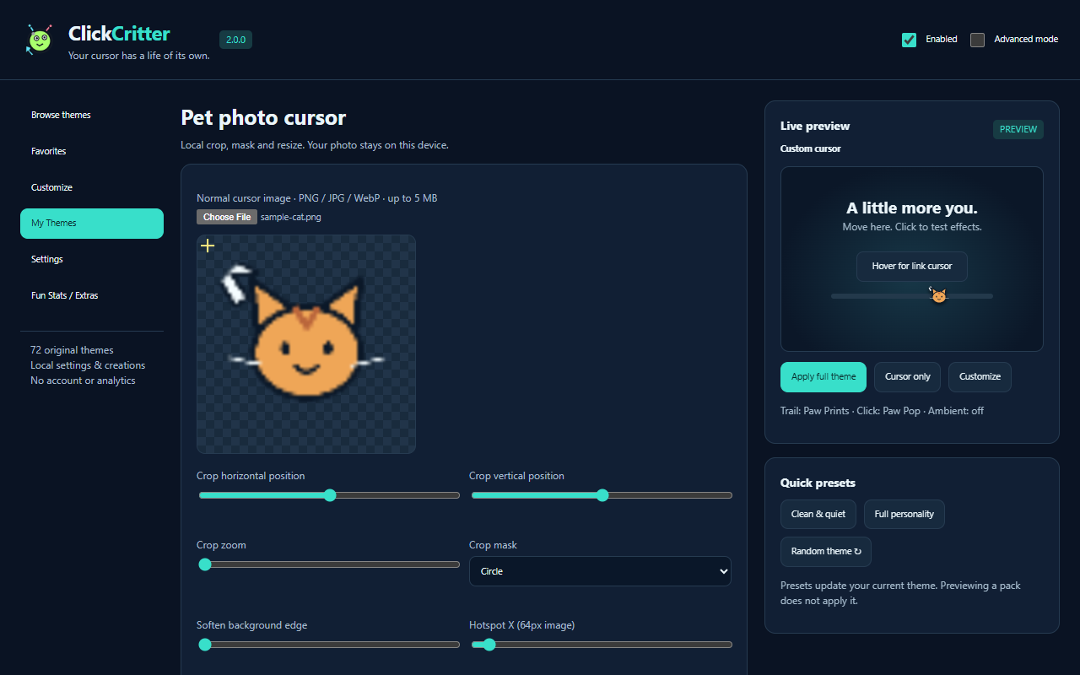Click the Crop zoom slider handle

click(x=205, y=564)
